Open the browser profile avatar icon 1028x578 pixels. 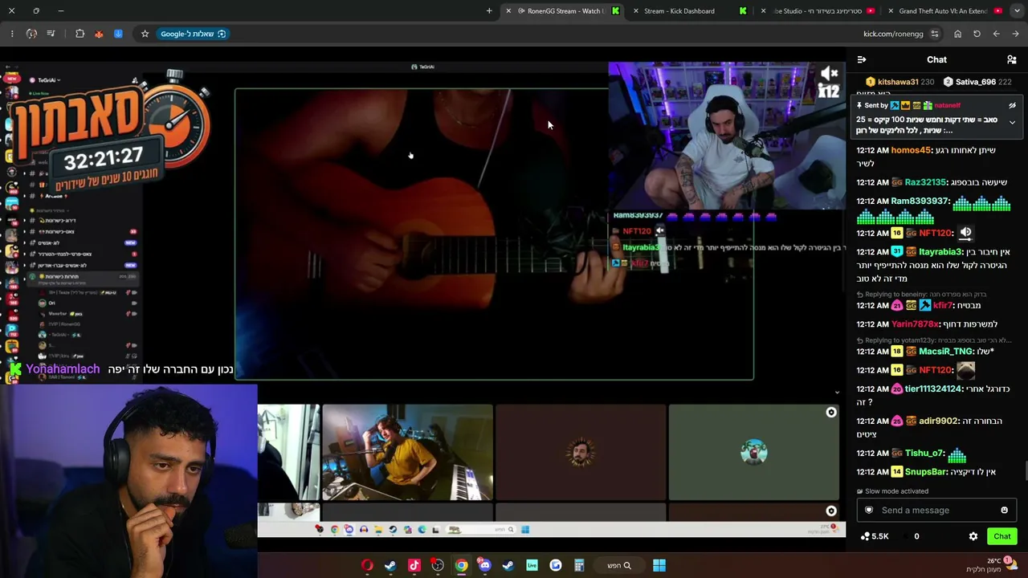(x=31, y=34)
